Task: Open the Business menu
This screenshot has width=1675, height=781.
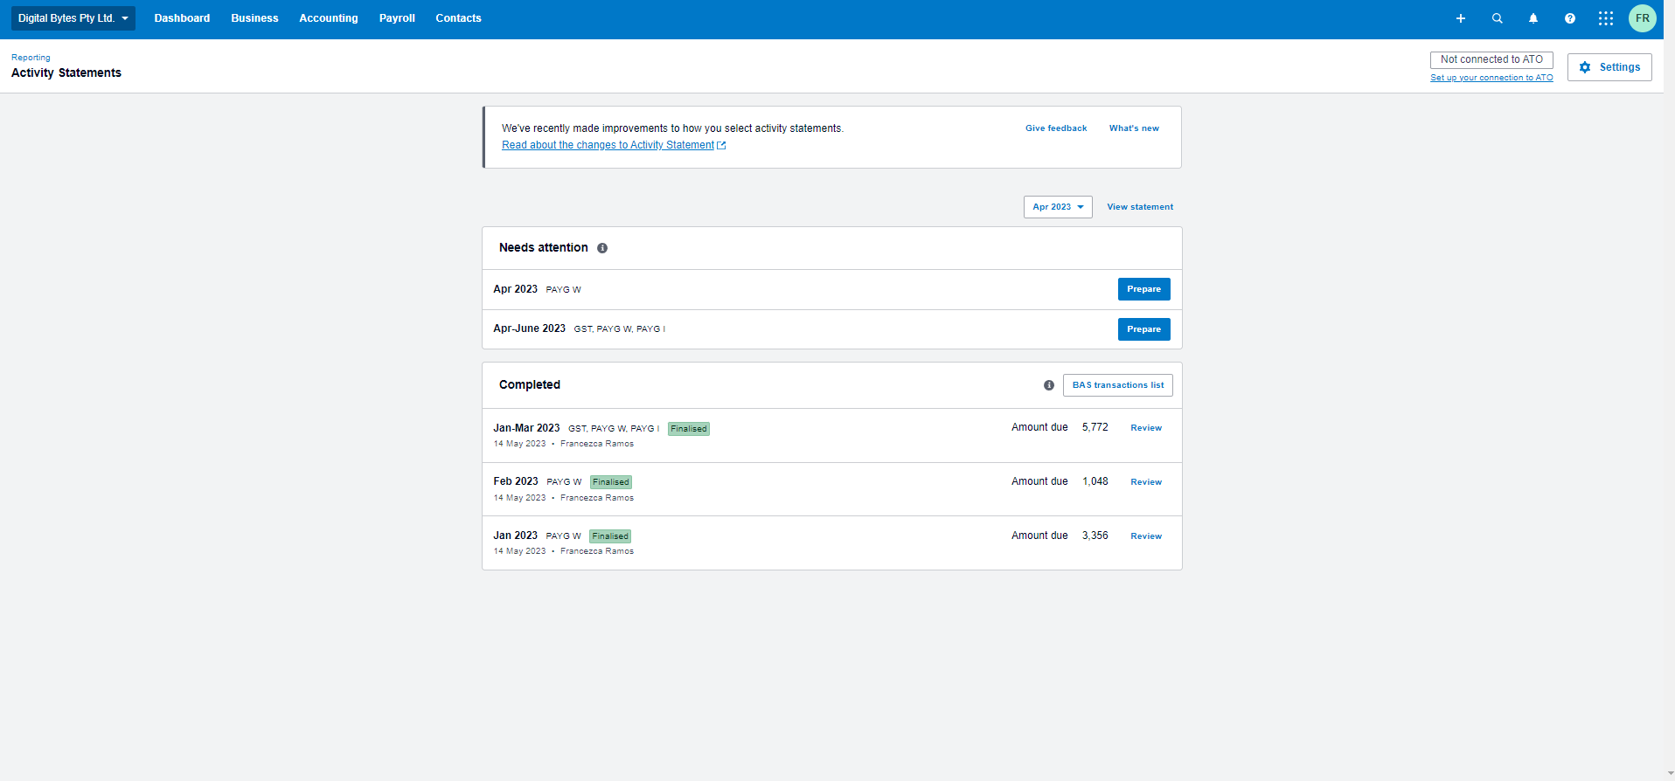Action: (254, 18)
